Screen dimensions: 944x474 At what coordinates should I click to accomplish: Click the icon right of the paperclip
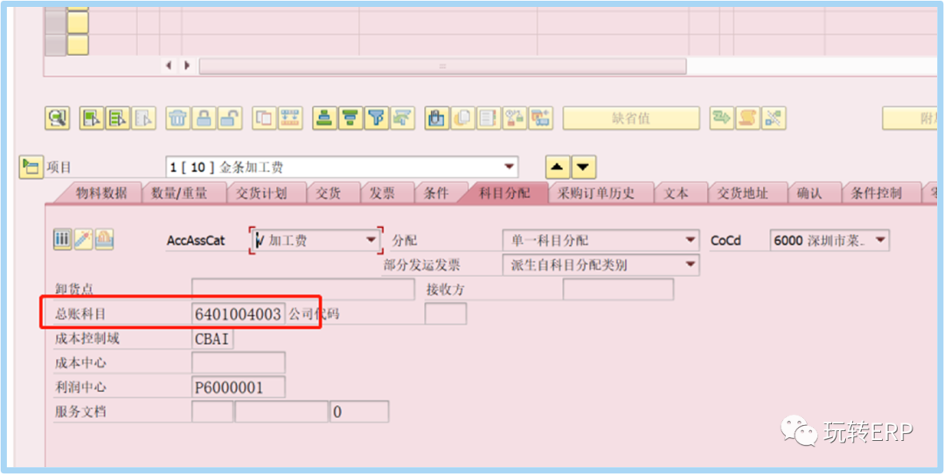(x=463, y=119)
